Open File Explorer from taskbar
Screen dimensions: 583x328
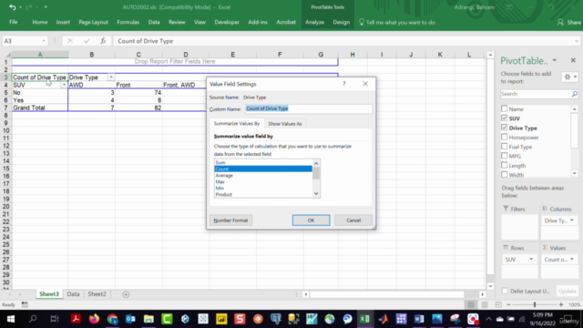148,319
